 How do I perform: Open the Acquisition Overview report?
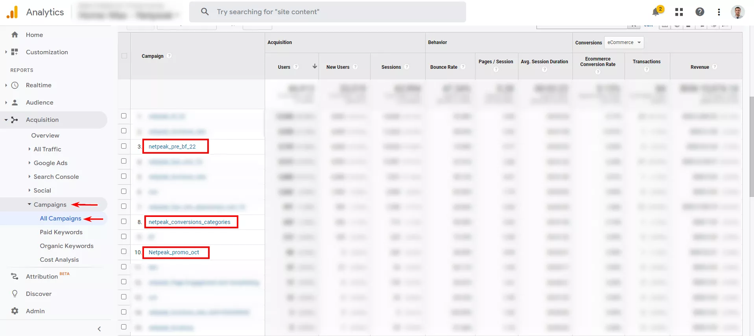click(45, 135)
